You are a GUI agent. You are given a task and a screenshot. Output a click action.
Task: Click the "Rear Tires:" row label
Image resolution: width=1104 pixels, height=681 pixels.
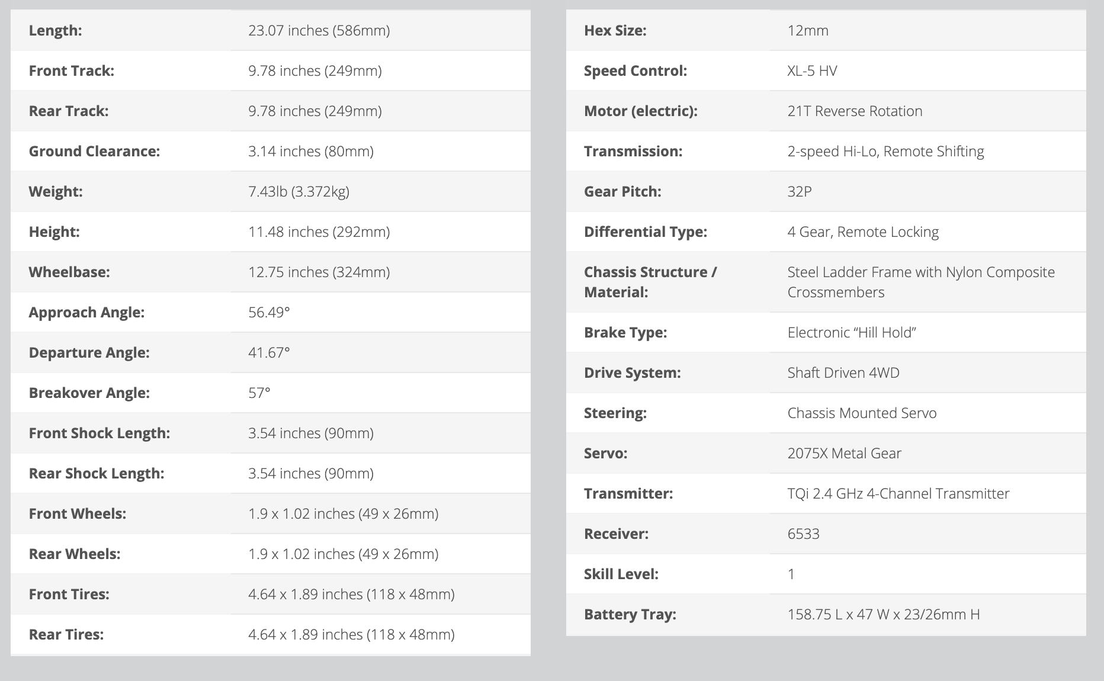pyautogui.click(x=66, y=635)
